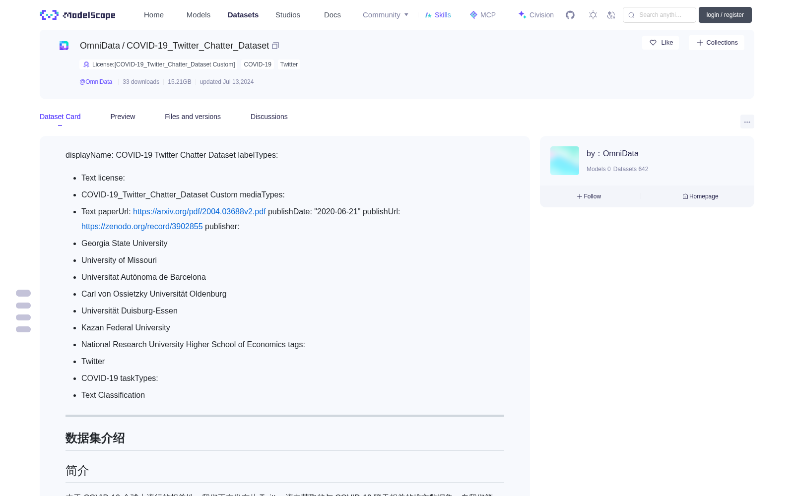The width and height of the screenshot is (794, 496).
Task: Open the zenodo.org record link
Action: tap(142, 226)
